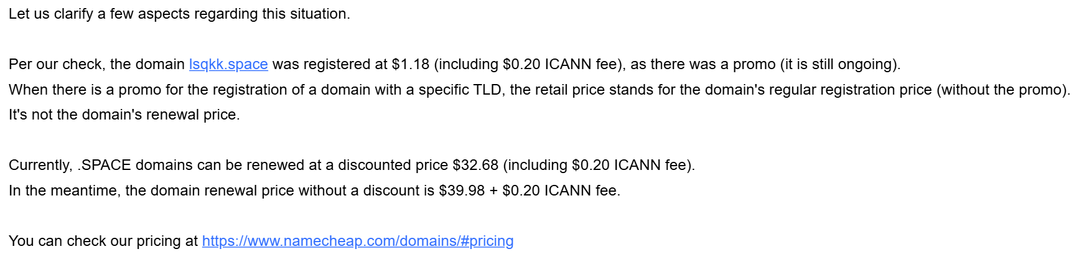Click the "(without the promo)" text
The image size is (1084, 254).
[x=1004, y=90]
